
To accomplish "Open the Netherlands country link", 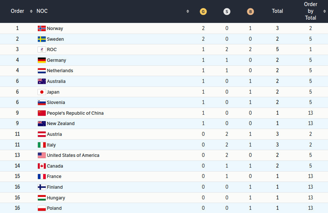I will (60, 71).
